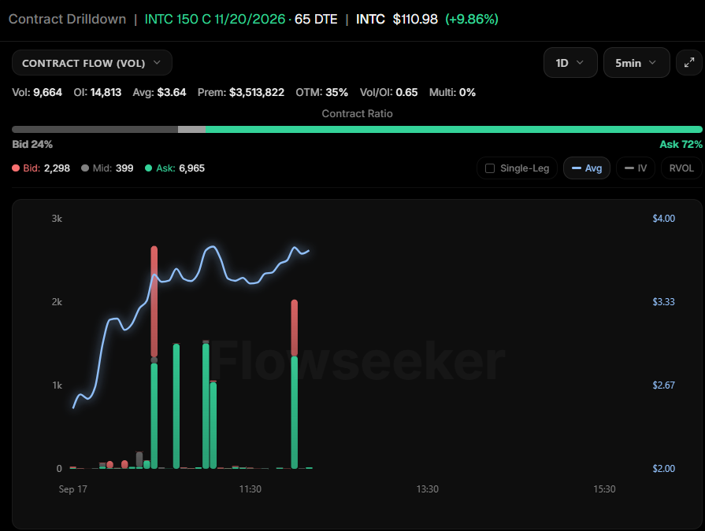Click the Sep 17 date axis label
Screen dimensions: 705x531
pos(72,489)
